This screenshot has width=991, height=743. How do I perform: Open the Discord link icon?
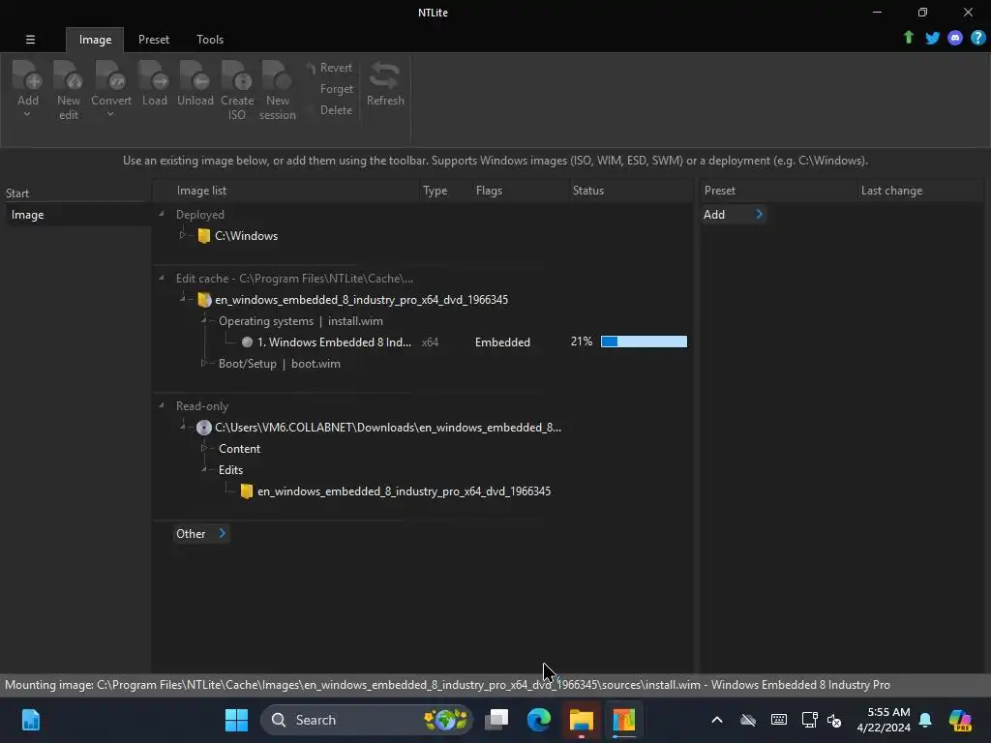pos(955,39)
